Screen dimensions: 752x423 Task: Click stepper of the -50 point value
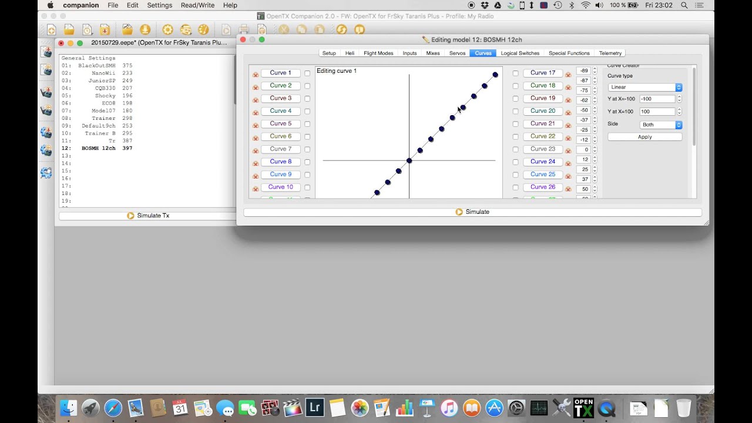[x=595, y=110]
